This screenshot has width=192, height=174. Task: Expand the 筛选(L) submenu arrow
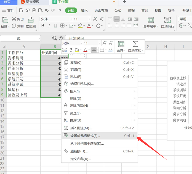(x=135, y=113)
